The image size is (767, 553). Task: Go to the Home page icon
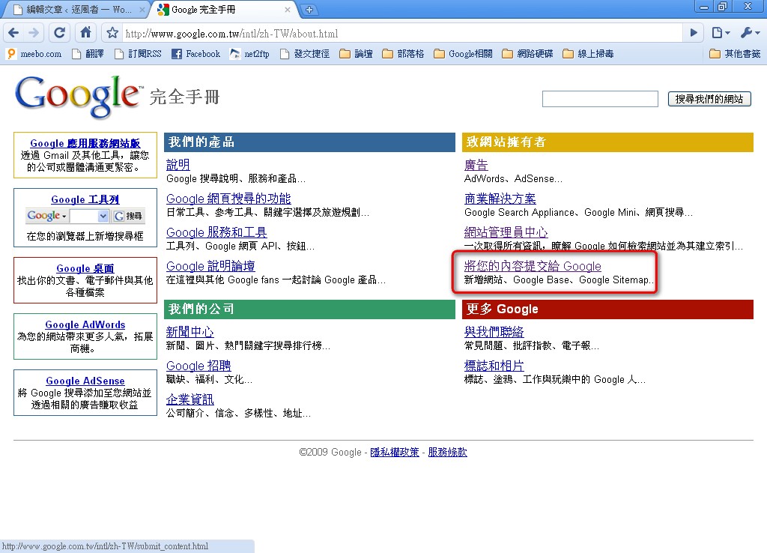pos(85,33)
